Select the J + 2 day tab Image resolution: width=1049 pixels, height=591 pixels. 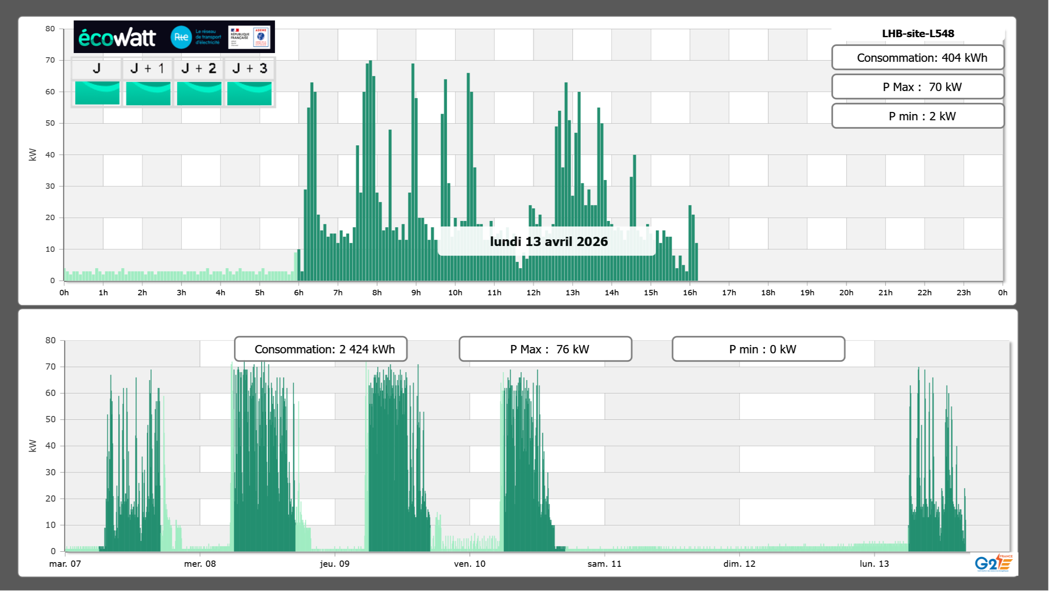pos(198,68)
